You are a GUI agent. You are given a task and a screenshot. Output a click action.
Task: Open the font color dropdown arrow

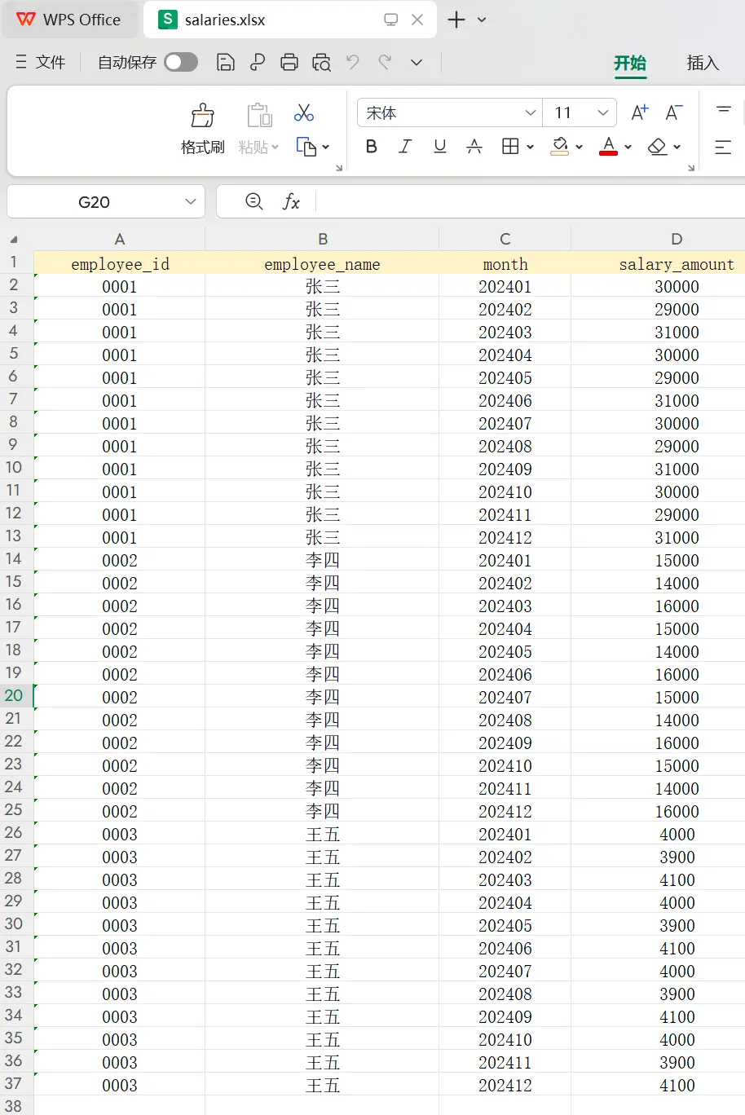(x=628, y=148)
